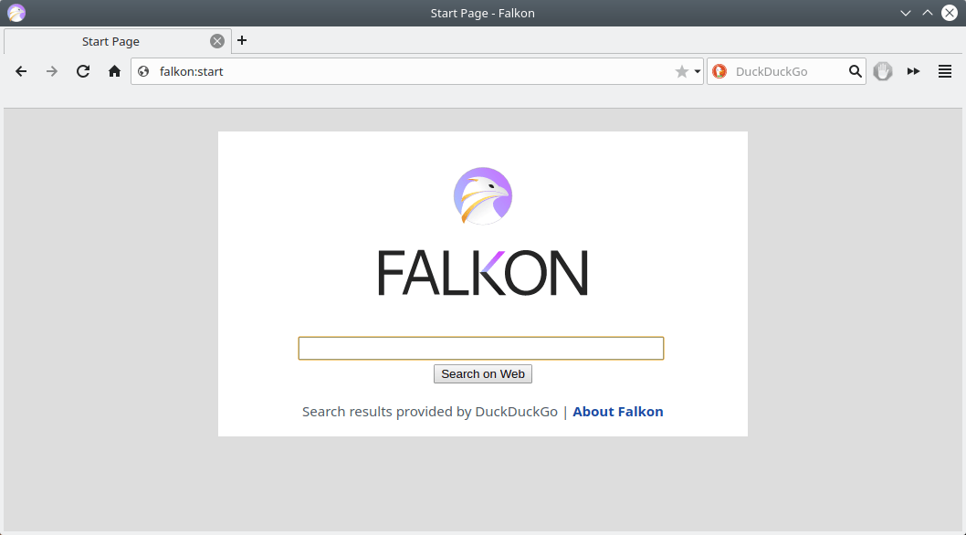Screen dimensions: 966x535
Task: Click the magnifier search icon in toolbar
Action: coord(856,71)
